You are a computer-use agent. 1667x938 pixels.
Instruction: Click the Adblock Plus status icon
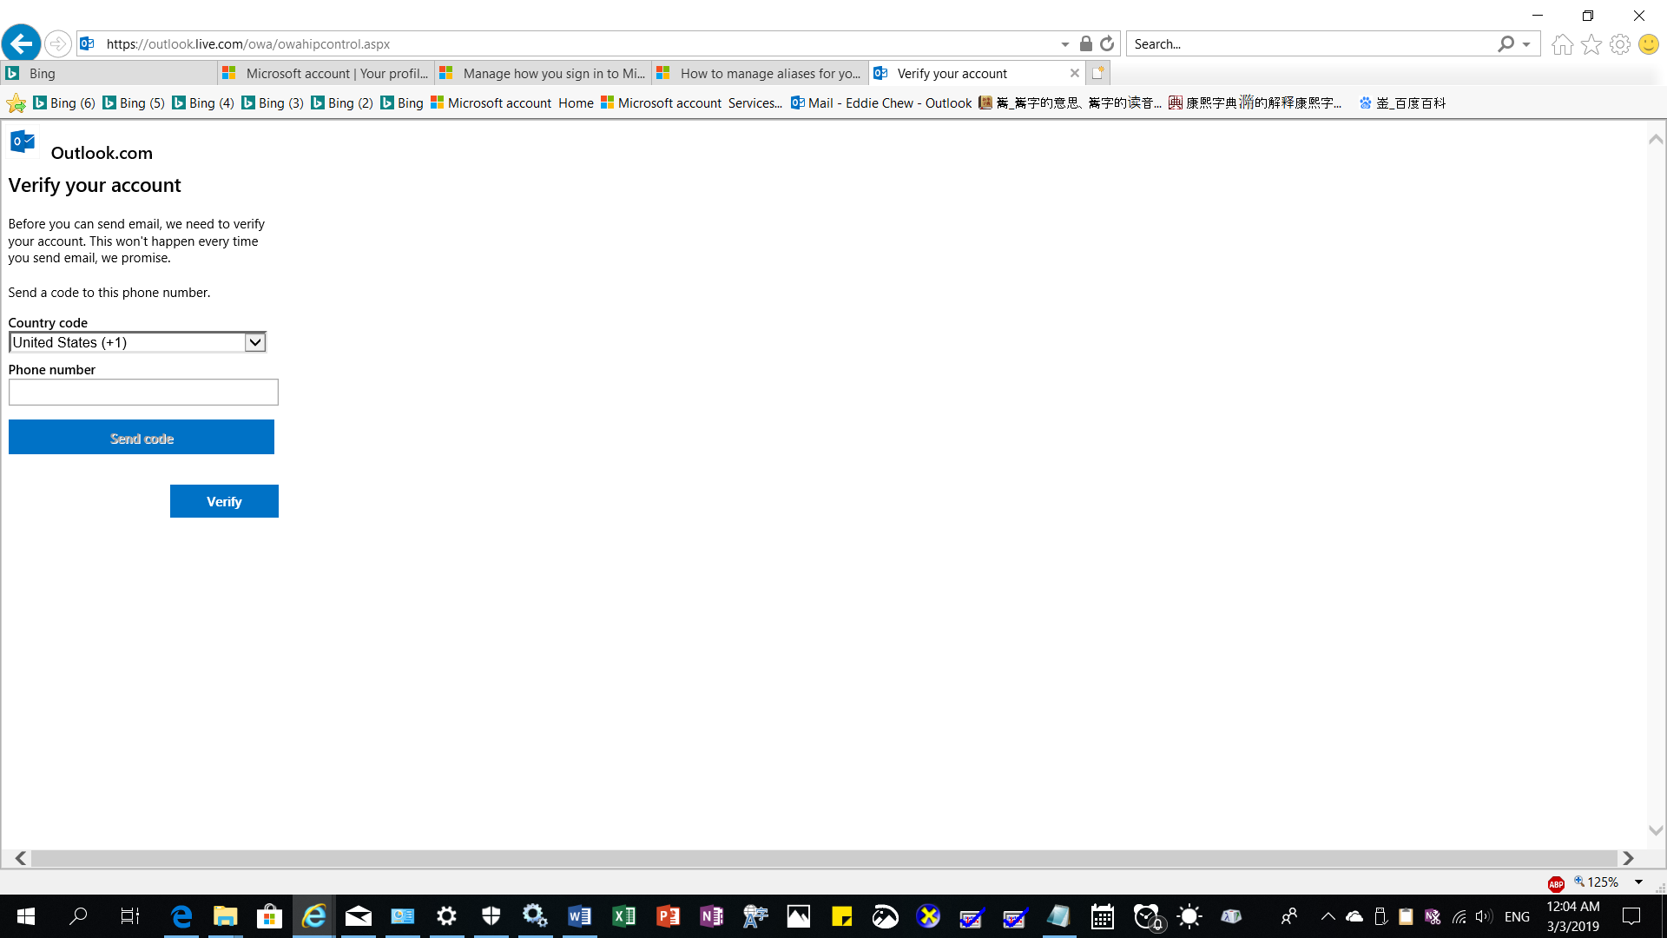[x=1556, y=883]
